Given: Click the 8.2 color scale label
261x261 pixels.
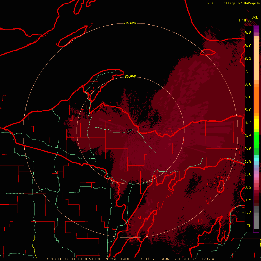Looking at the screenshot, I should coord(248,58).
